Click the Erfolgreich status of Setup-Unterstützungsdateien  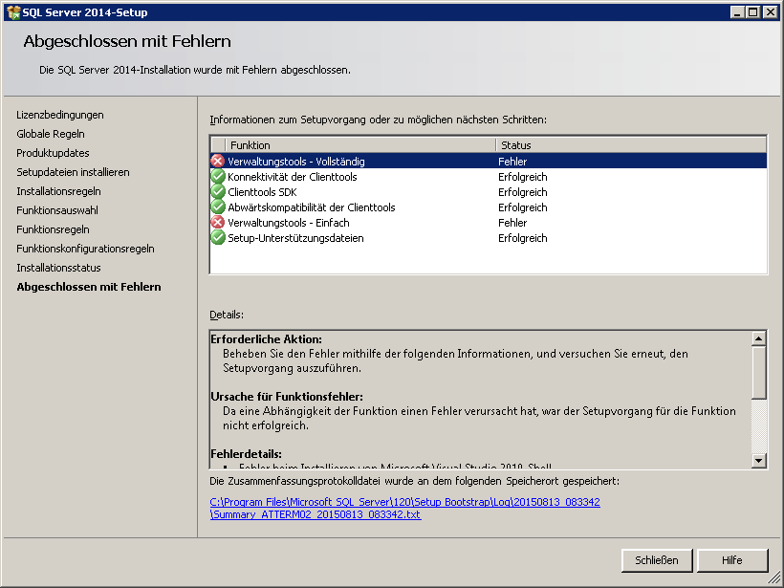[x=522, y=238]
